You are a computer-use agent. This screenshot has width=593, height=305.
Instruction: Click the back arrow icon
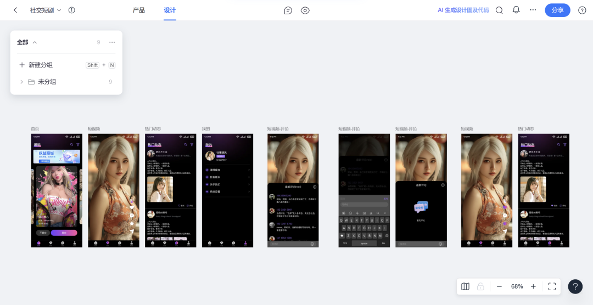point(15,10)
